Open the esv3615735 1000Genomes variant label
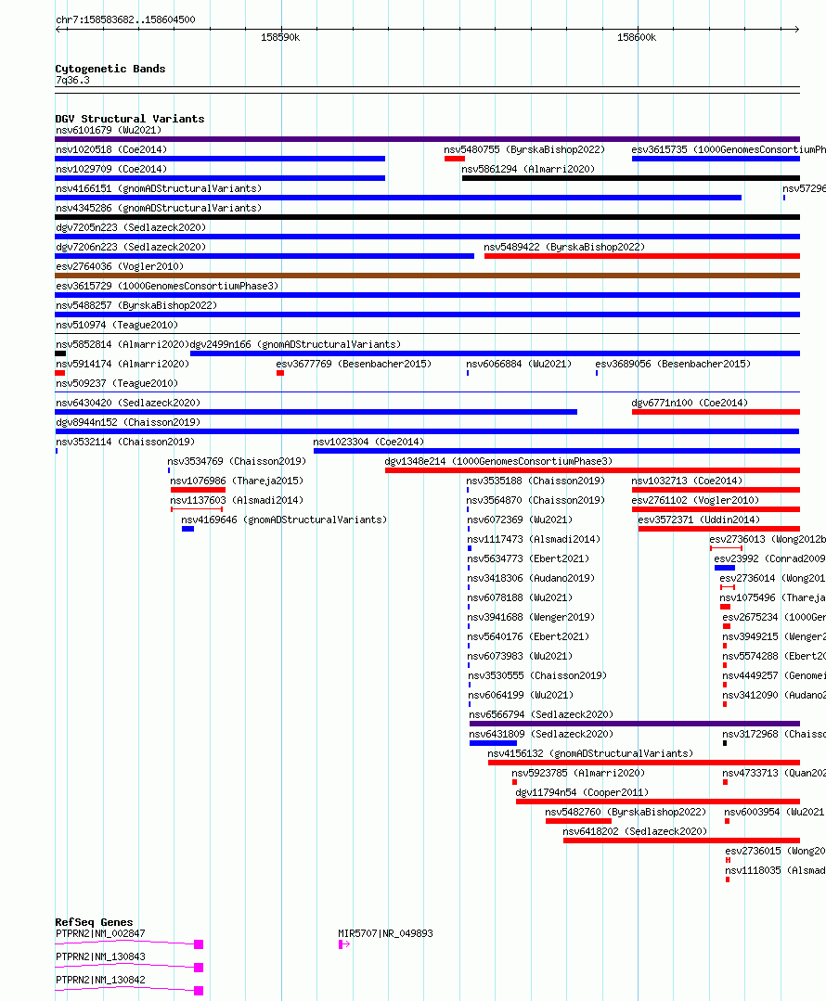 (x=729, y=149)
